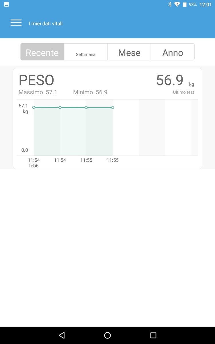This screenshot has height=344, width=215.
Task: Tap the last data point on the line
Action: coord(113,107)
